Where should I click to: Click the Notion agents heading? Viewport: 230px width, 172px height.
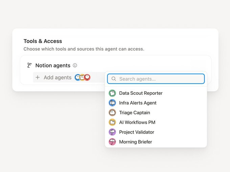[x=53, y=65]
